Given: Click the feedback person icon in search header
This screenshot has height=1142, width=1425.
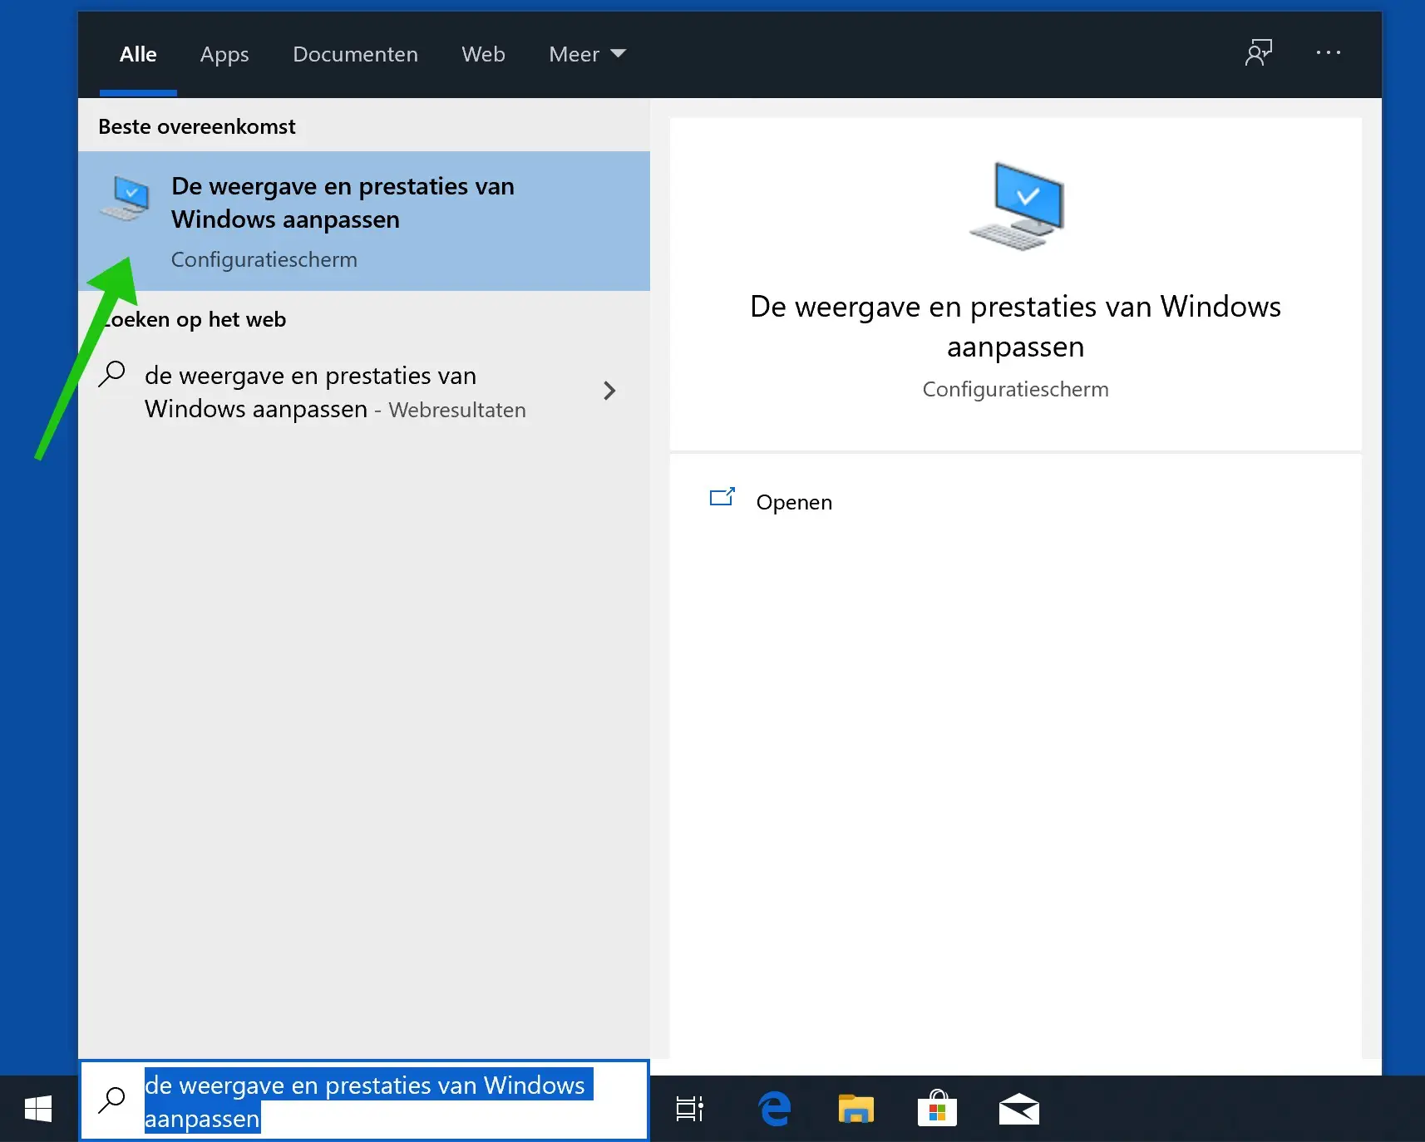Looking at the screenshot, I should point(1259,53).
